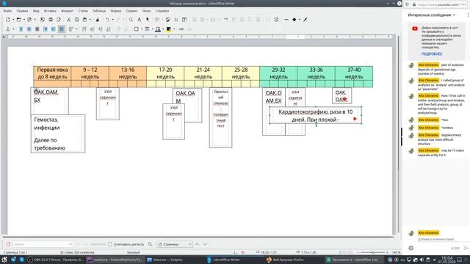This screenshot has height=264, width=470.
Task: Open the Формат menu
Action: click(67, 11)
